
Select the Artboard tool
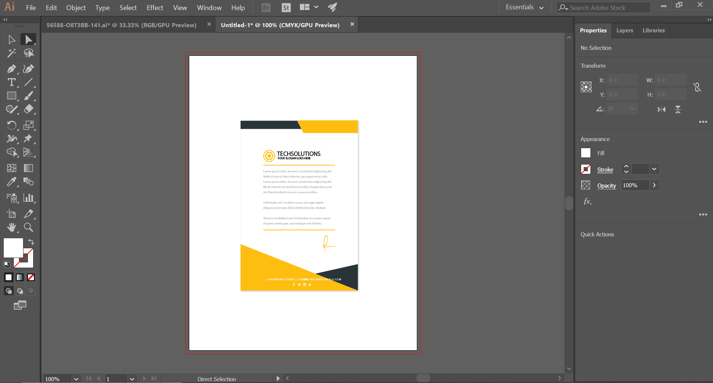12,214
